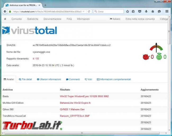
Task: Switch to Ulteriori informazioni tab
Action: (x=49, y=79)
